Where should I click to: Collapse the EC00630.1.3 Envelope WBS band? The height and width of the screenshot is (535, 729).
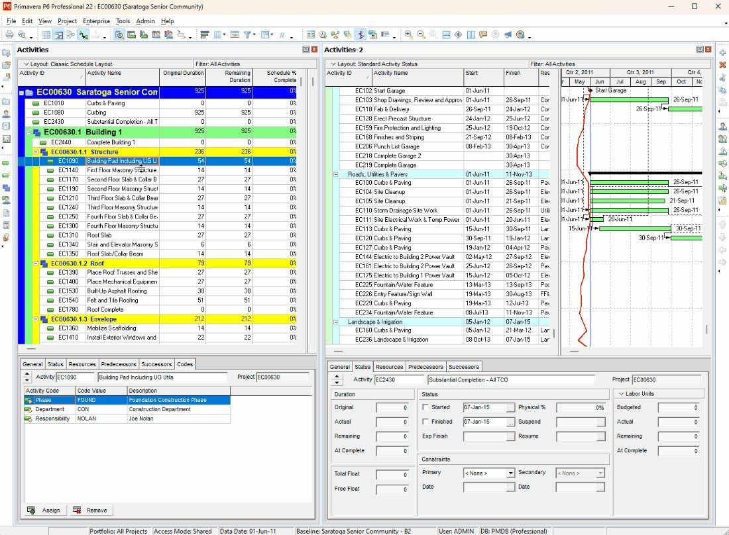click(36, 319)
